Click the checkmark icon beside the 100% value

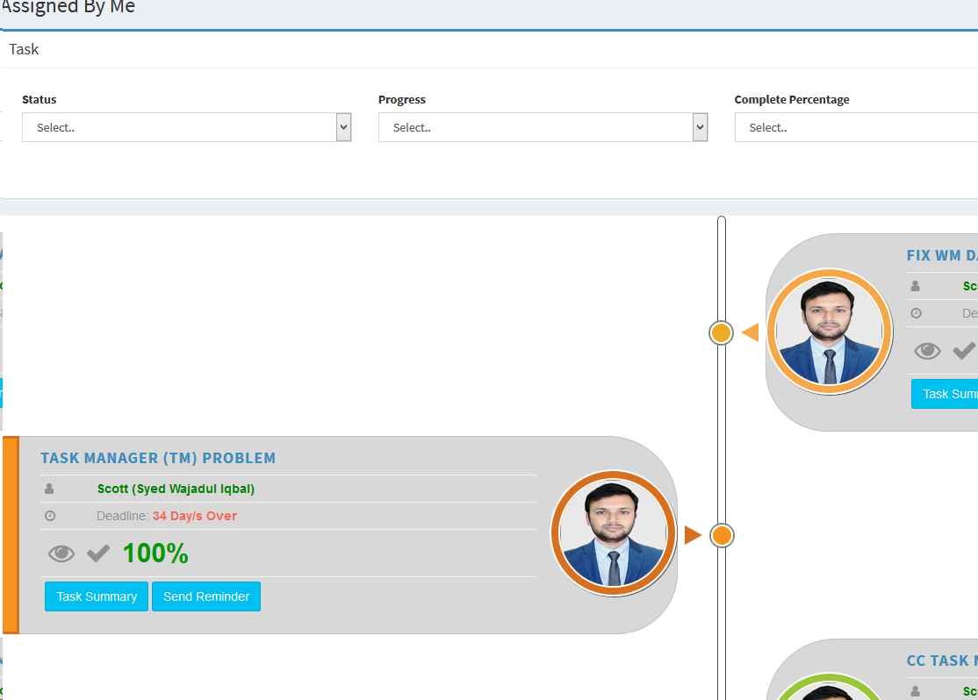(x=98, y=554)
